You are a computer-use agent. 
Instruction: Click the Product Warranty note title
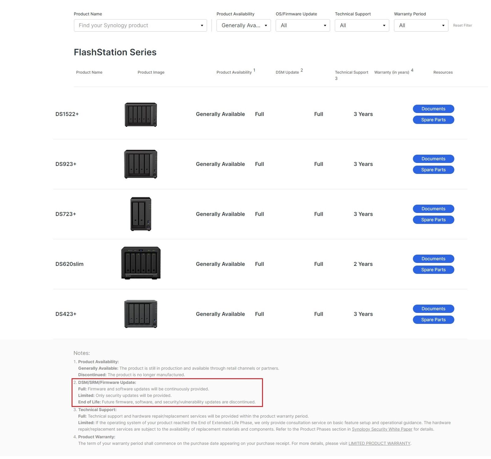pos(97,437)
